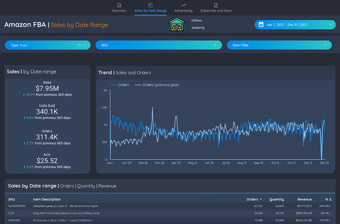Viewport: 340px width, 224px height.
Task: Click the SleepBerry item description
Action: coord(65,206)
